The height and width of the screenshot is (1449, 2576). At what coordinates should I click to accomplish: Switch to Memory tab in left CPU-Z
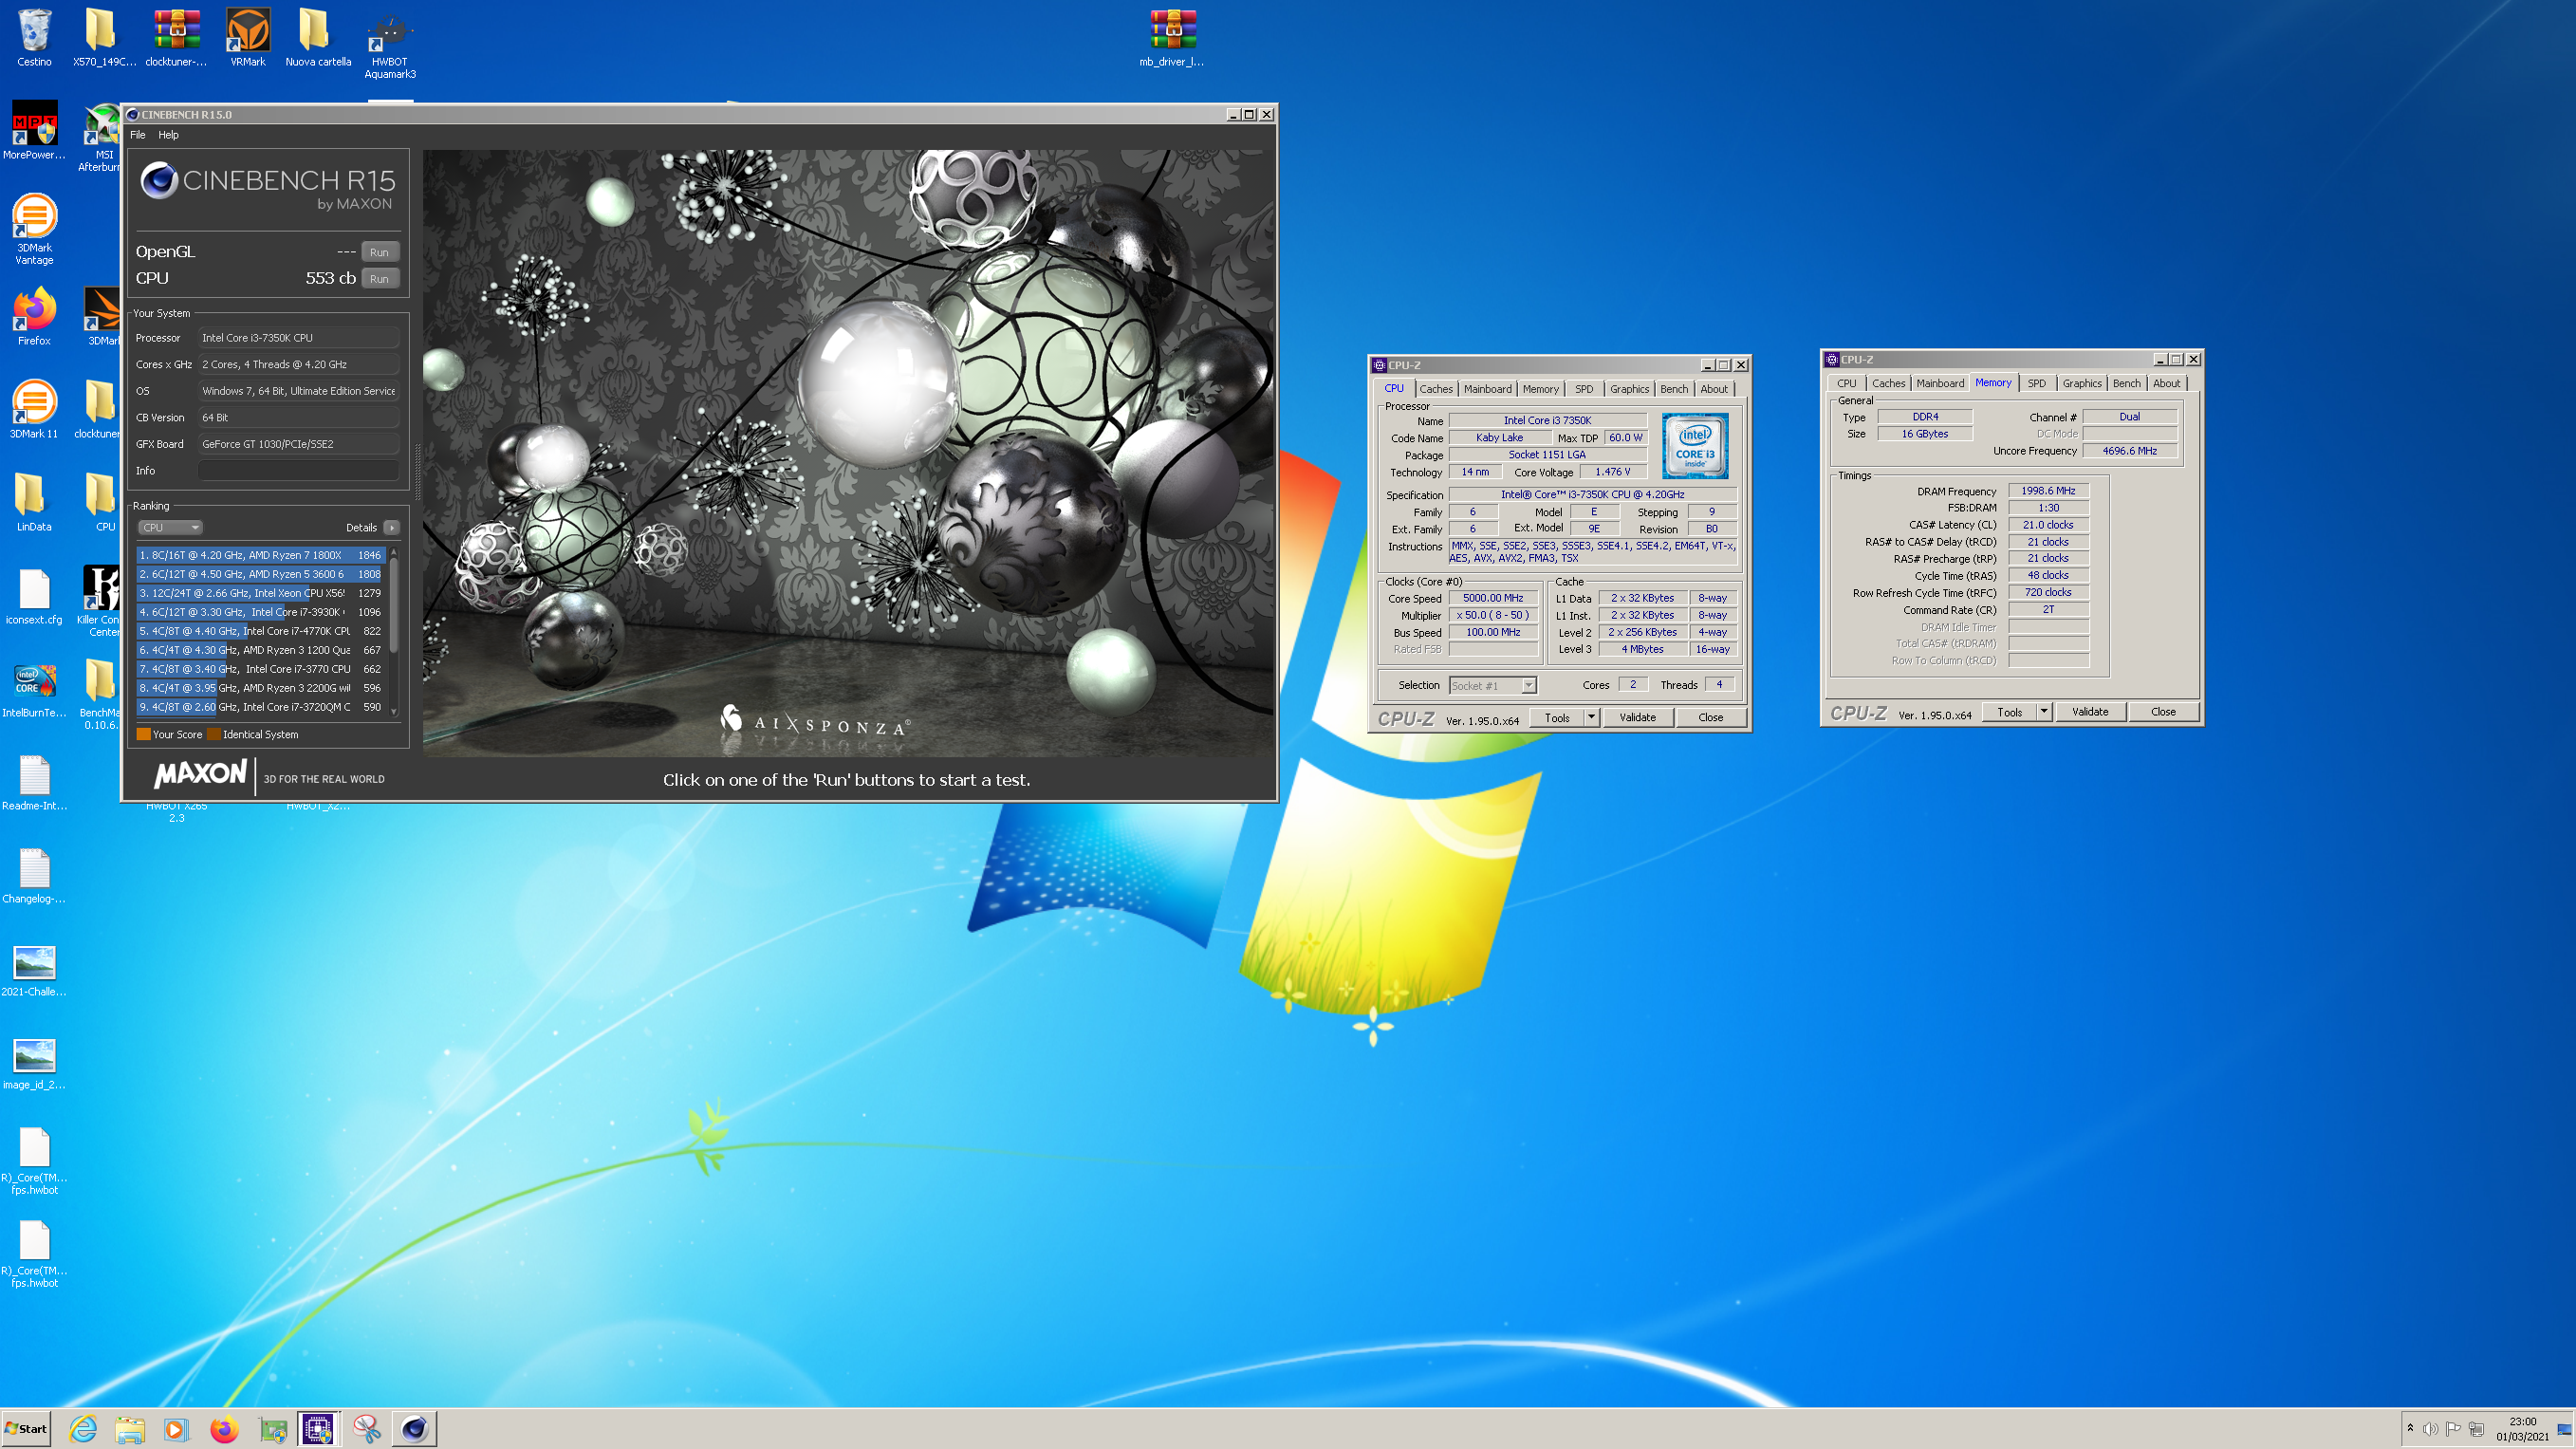click(1540, 389)
